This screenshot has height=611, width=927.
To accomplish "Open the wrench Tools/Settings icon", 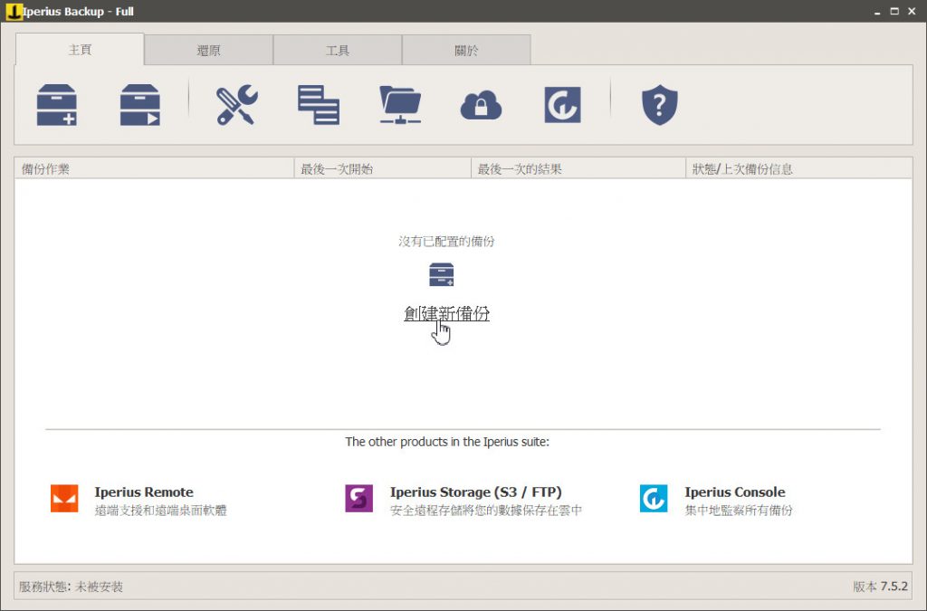I will pyautogui.click(x=235, y=104).
